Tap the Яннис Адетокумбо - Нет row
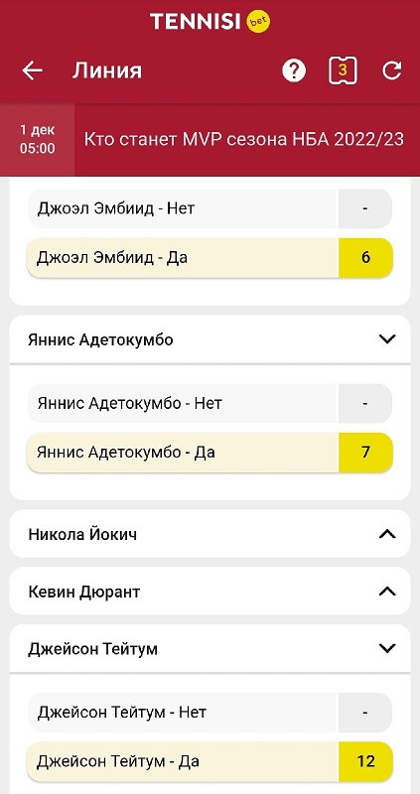 coord(210,404)
